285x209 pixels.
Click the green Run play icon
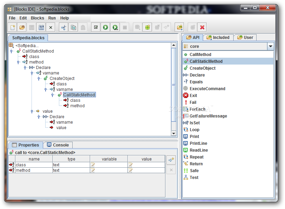tap(106, 27)
